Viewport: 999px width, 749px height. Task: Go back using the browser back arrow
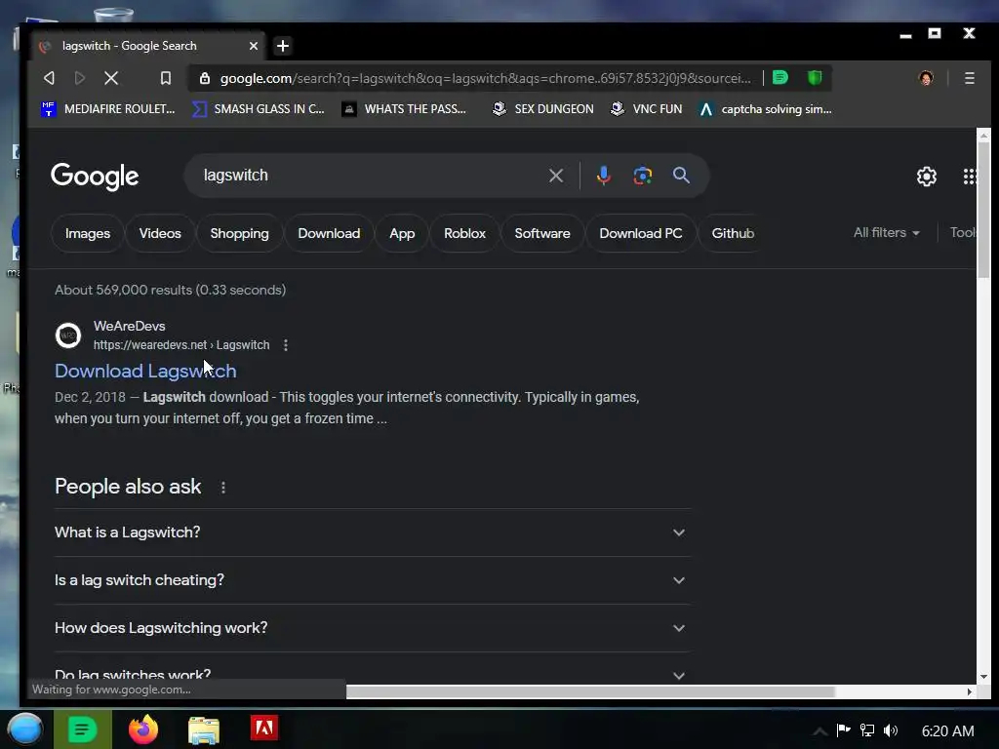point(49,78)
